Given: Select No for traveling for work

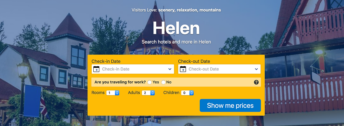Looking at the screenshot, I should (163, 82).
